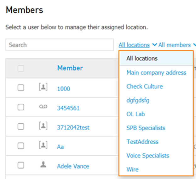Image resolution: width=196 pixels, height=179 pixels.
Task: Select the Wire location option
Action: [x=132, y=169]
